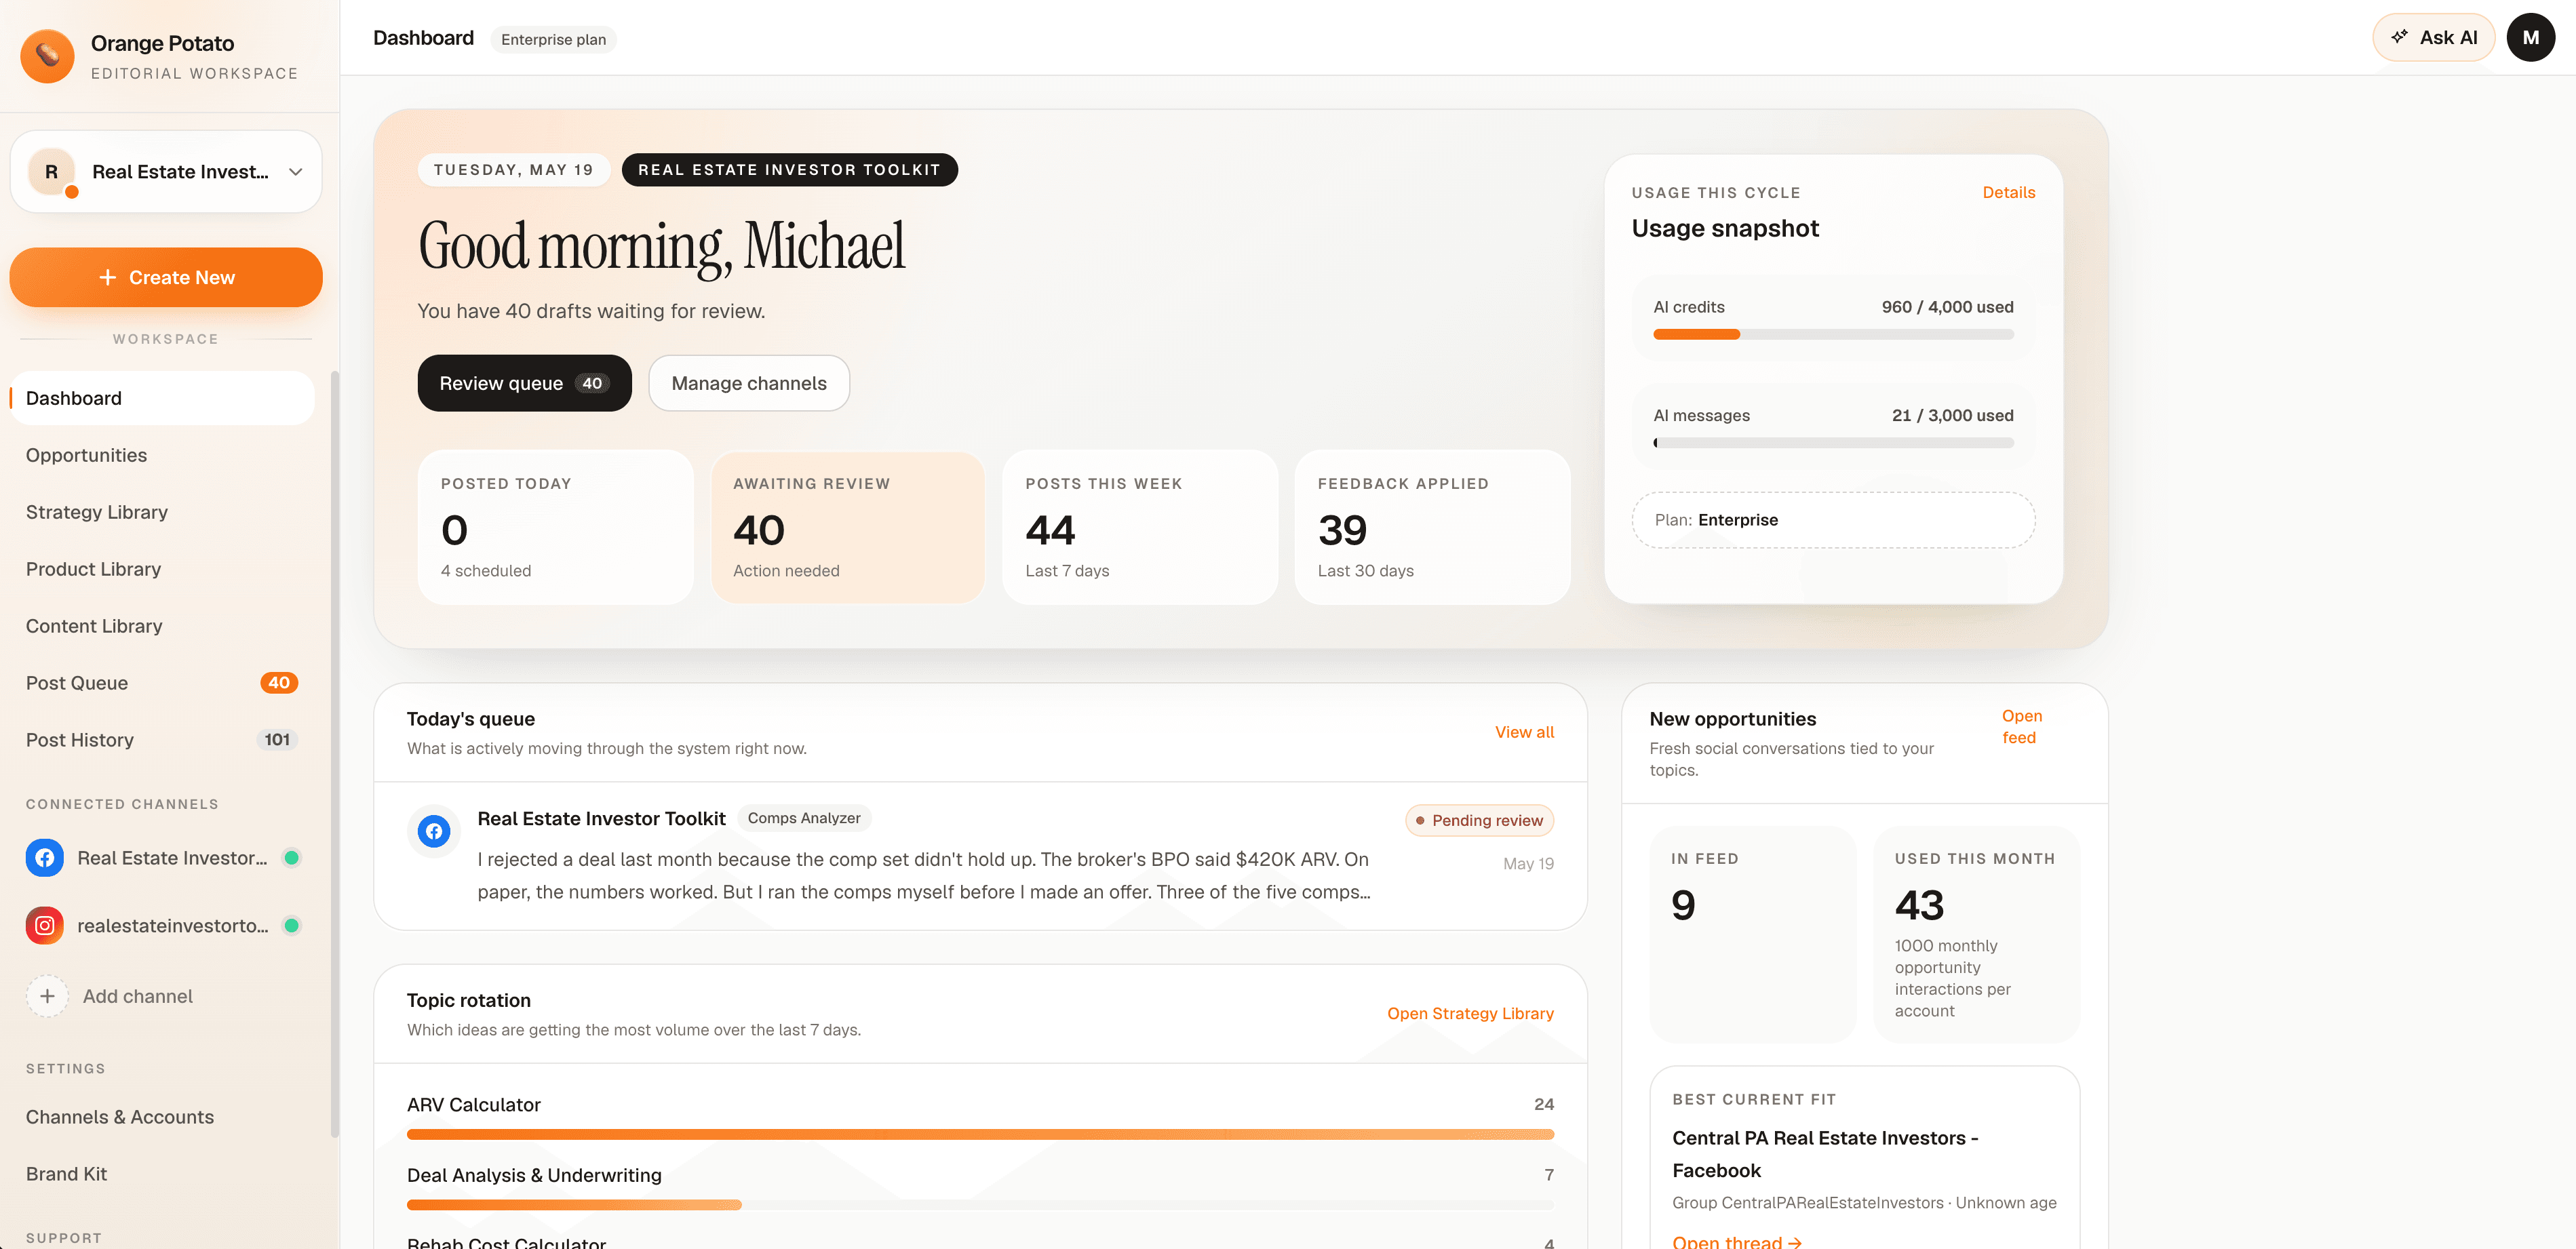Image resolution: width=2576 pixels, height=1249 pixels.
Task: Click the plus icon beside Add channel
Action: 47,996
